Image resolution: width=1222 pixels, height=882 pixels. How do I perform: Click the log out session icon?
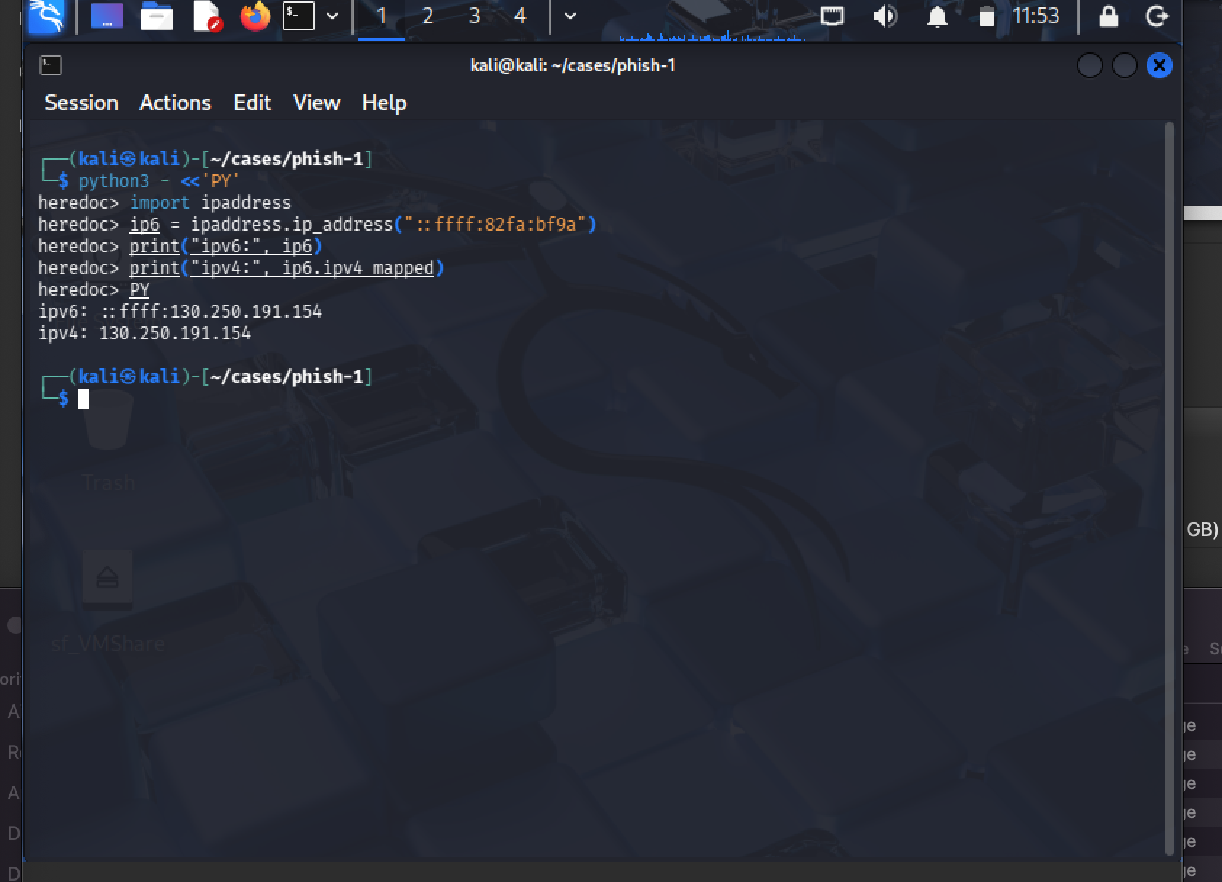click(x=1157, y=16)
